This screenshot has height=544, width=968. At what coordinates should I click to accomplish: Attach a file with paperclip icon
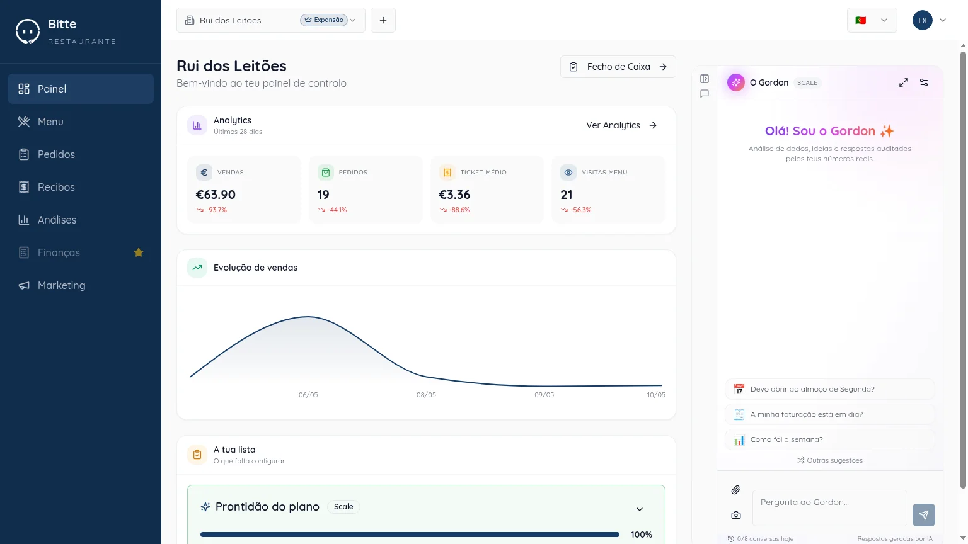736,490
